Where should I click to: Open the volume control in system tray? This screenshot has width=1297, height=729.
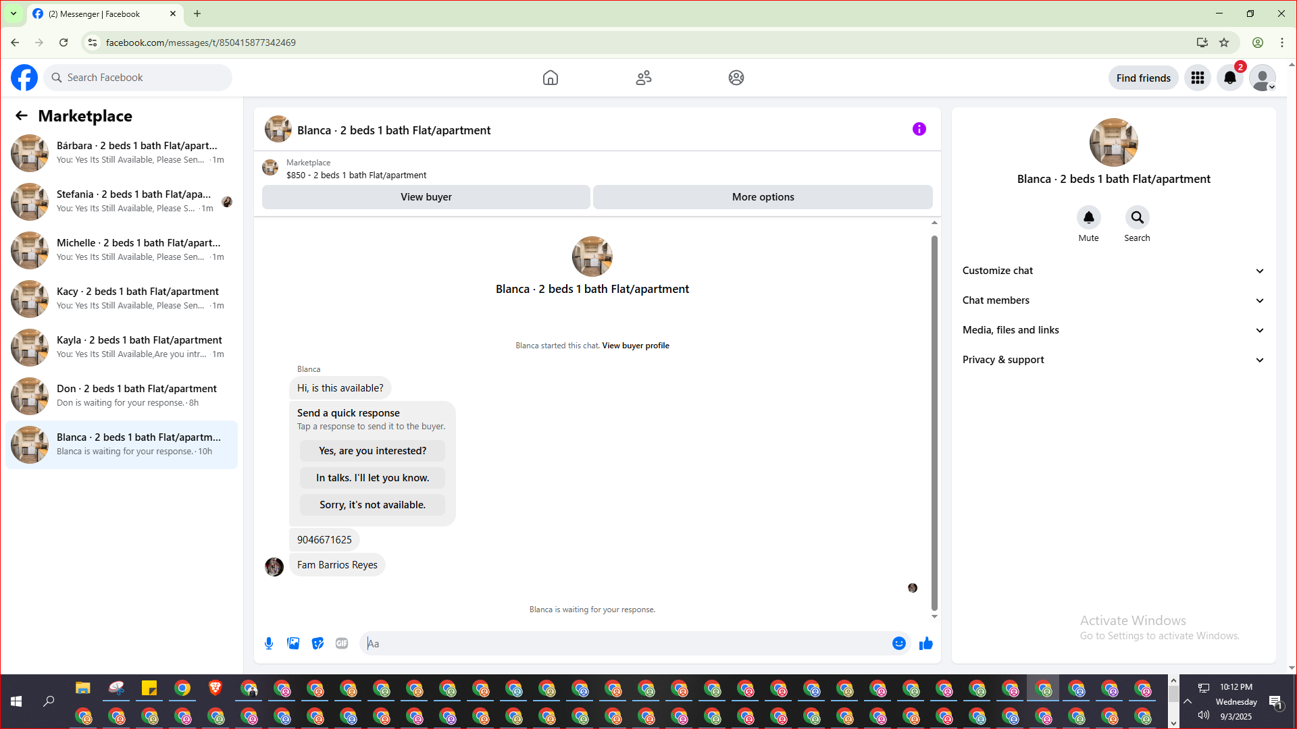pyautogui.click(x=1204, y=715)
